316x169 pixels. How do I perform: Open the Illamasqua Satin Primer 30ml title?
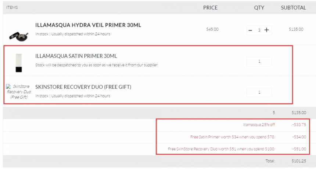pyautogui.click(x=76, y=56)
